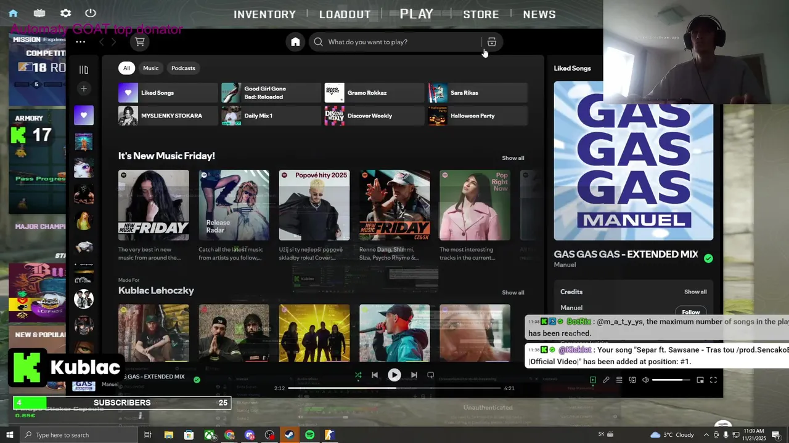Open GAS GAS GAS - EXTENDED MIX title link
This screenshot has height=443, width=789.
(626, 254)
